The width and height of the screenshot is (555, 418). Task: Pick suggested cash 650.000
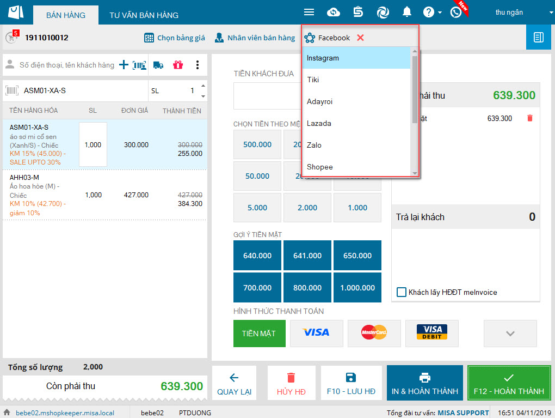tap(357, 255)
